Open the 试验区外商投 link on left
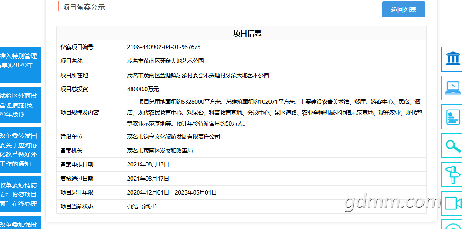 click(x=20, y=105)
